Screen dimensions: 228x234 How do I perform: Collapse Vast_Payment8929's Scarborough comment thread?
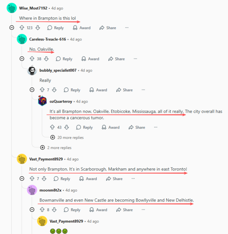pyautogui.click(x=22, y=178)
